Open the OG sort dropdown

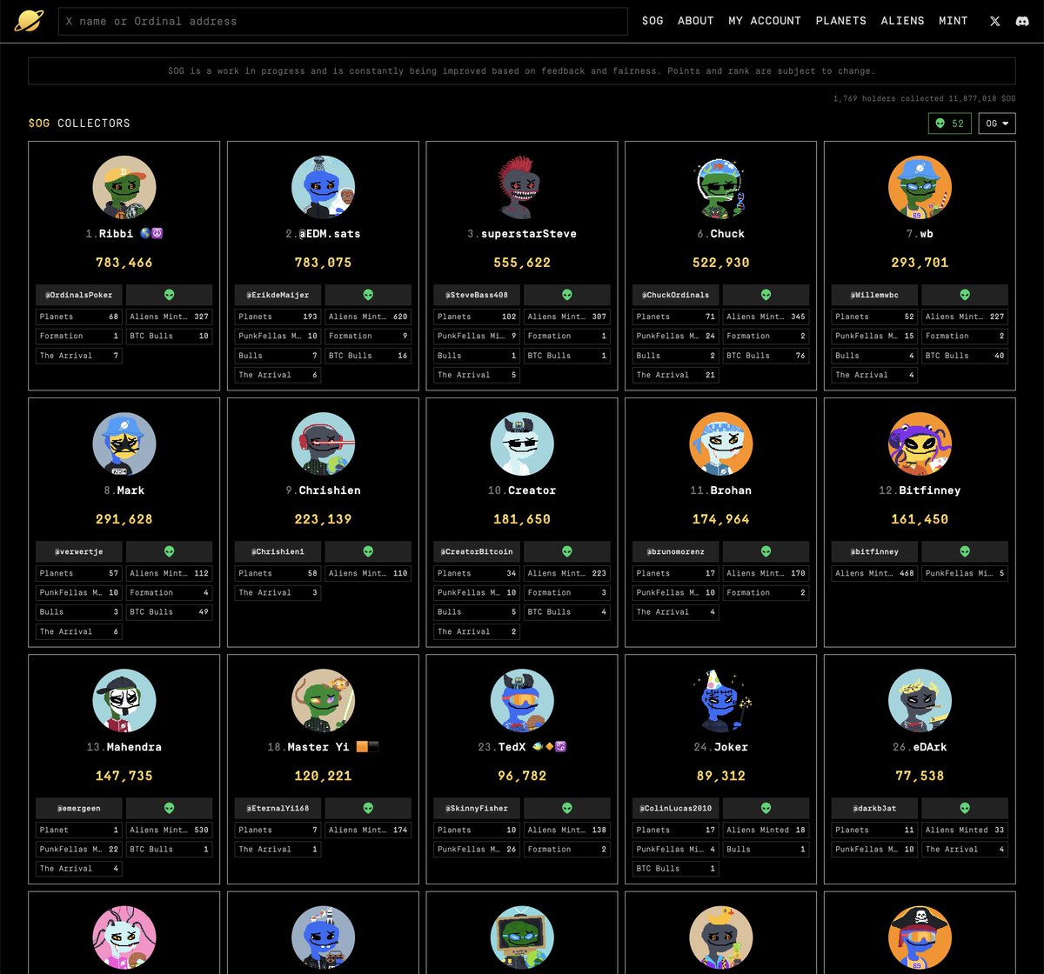point(997,123)
